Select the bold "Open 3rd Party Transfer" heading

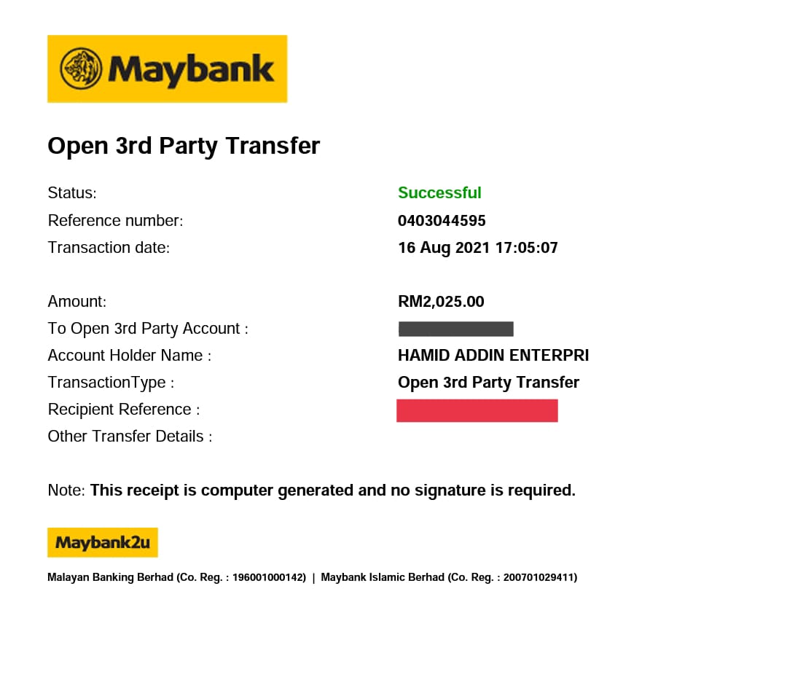point(184,146)
